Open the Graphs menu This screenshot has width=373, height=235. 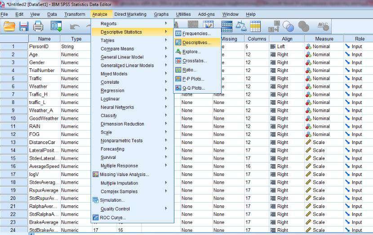[161, 14]
